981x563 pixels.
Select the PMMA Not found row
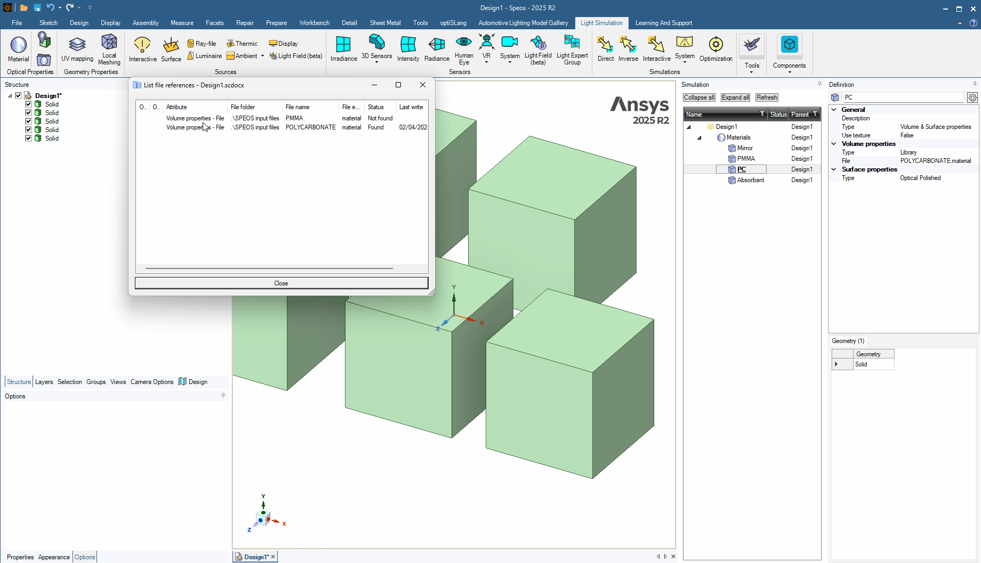pos(282,118)
